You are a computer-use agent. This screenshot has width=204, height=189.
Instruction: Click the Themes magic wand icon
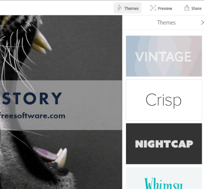(x=119, y=8)
